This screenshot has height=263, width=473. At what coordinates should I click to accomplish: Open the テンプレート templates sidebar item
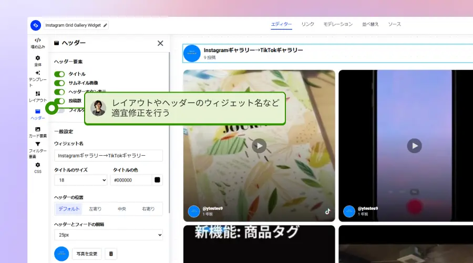coord(38,79)
